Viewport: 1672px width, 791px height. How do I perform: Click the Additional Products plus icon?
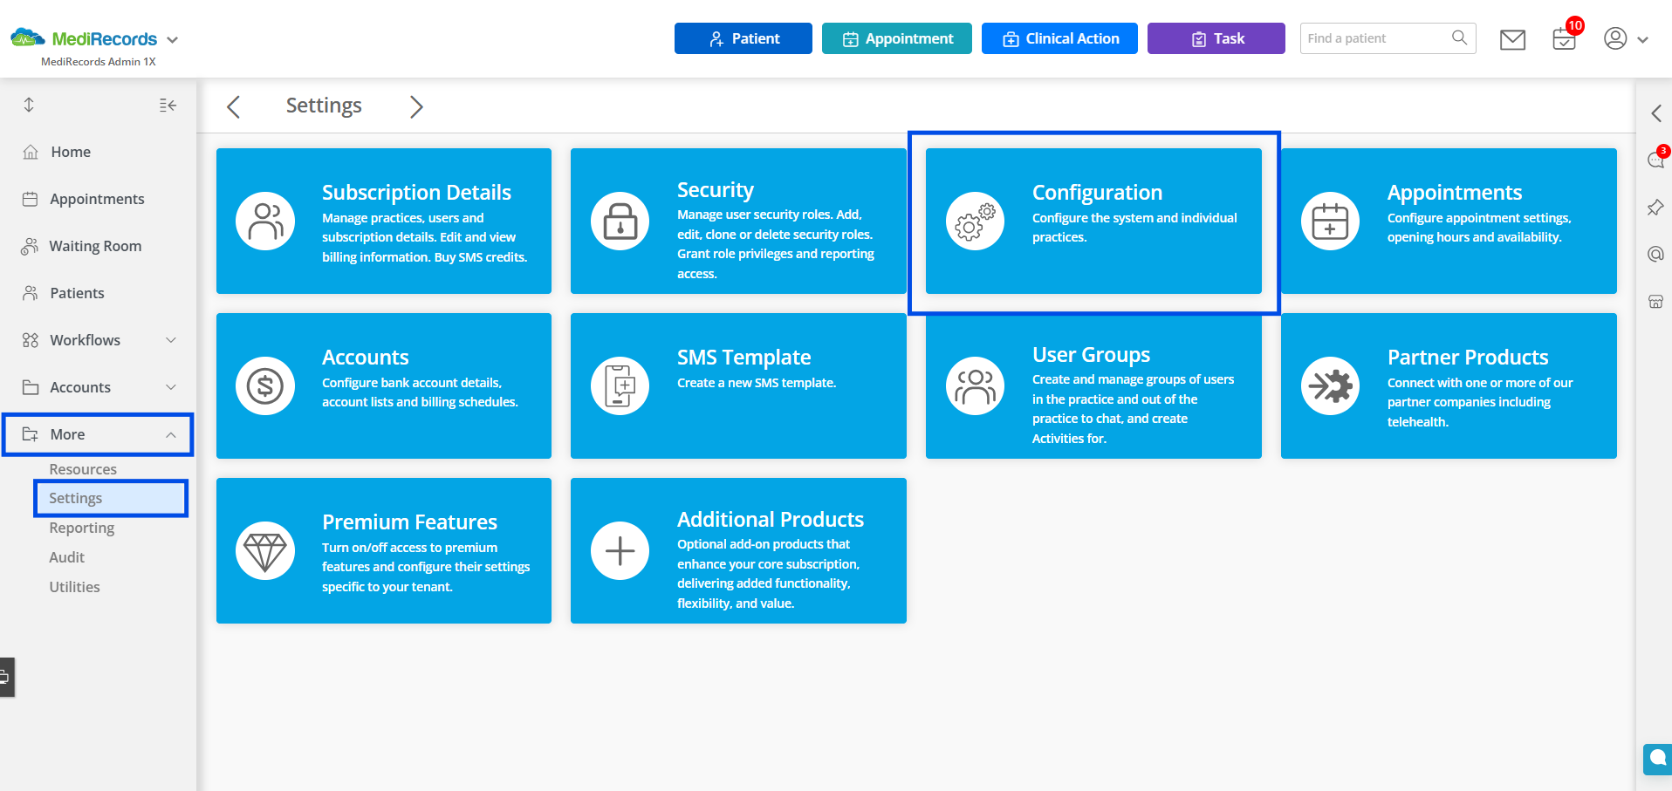coord(620,550)
